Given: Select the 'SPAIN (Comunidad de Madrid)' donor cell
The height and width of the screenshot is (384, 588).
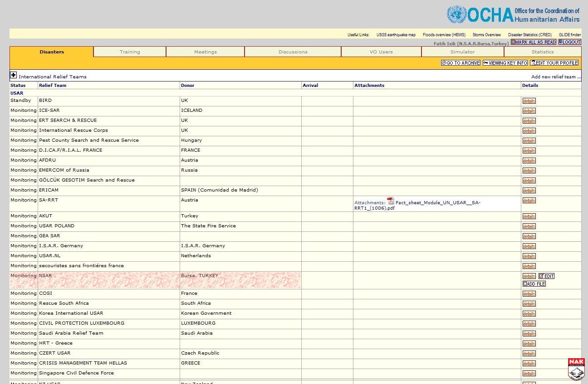Looking at the screenshot, I should coord(240,190).
